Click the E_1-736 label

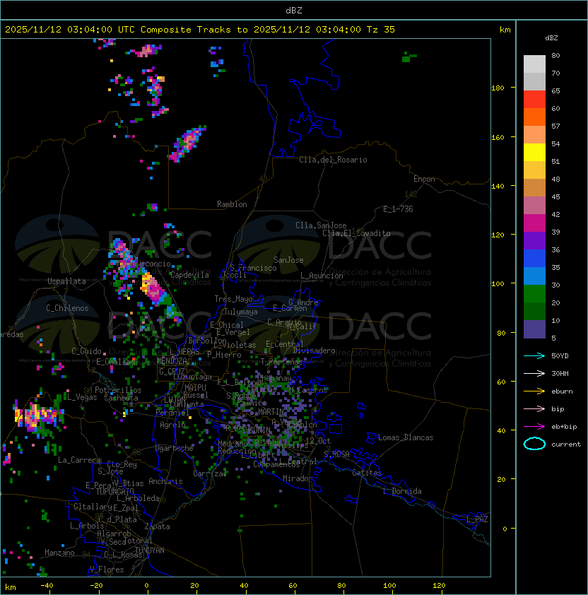click(x=398, y=209)
